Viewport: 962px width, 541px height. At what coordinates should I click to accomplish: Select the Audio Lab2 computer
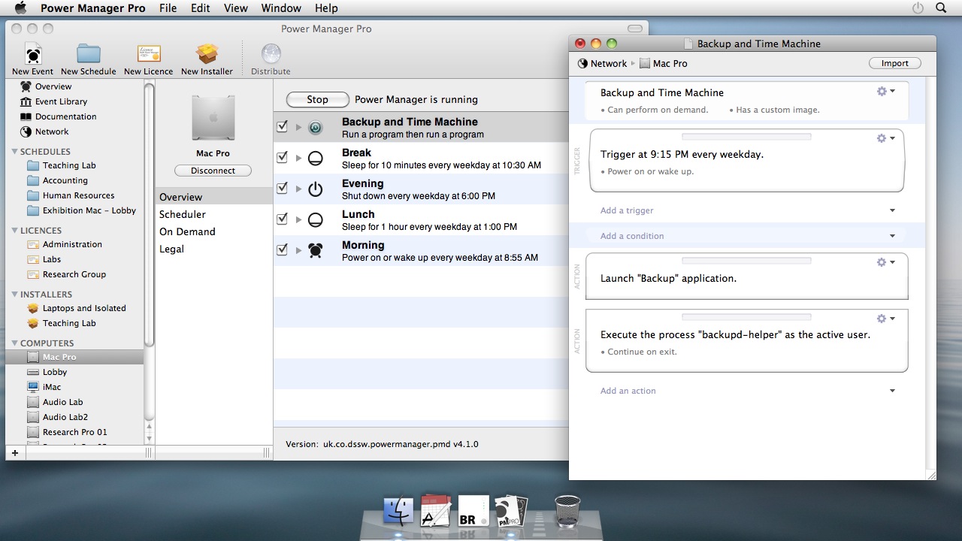coord(65,417)
